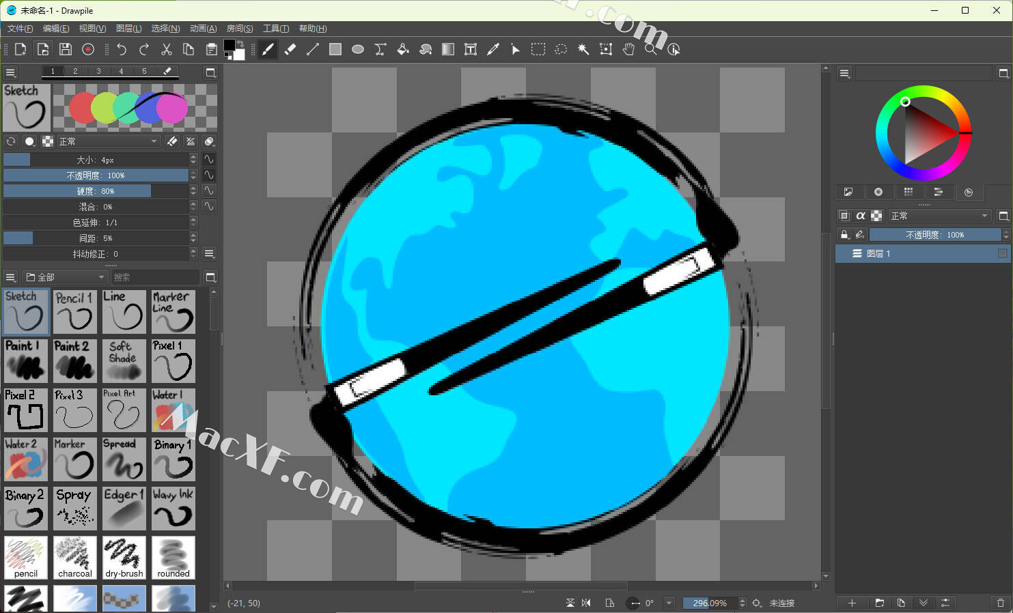
Task: Select the eraser tool in toolbar
Action: coord(290,49)
